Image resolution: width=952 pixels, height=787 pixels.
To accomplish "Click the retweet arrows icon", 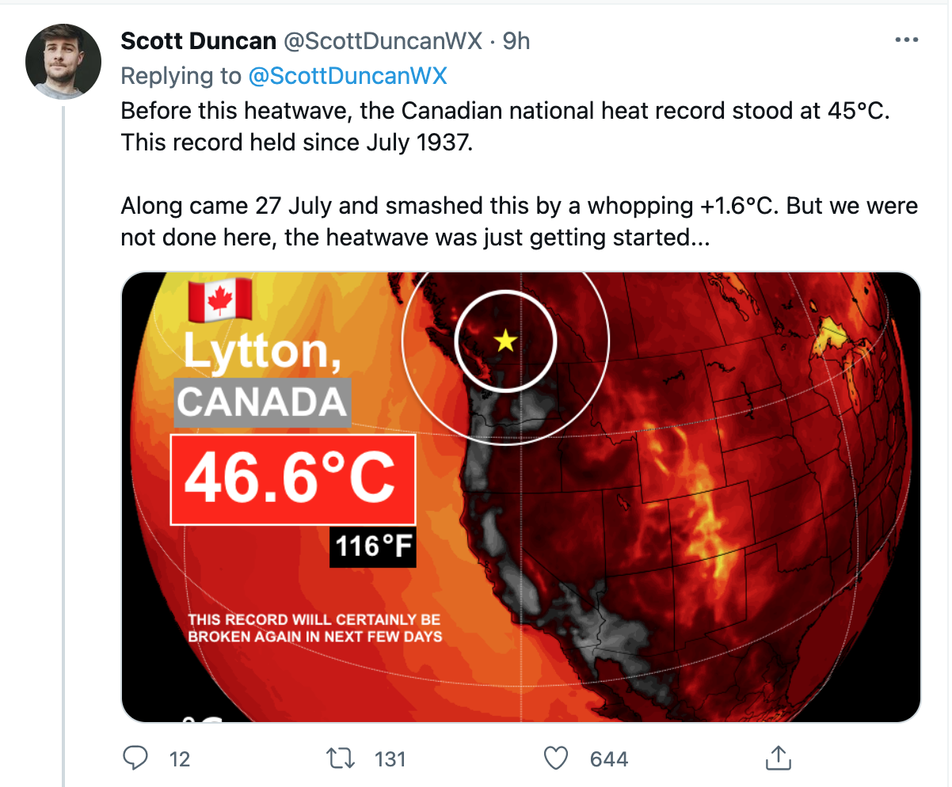I will click(342, 758).
